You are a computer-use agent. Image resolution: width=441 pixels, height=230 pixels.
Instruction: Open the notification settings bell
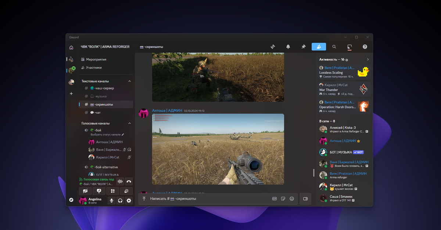288,47
